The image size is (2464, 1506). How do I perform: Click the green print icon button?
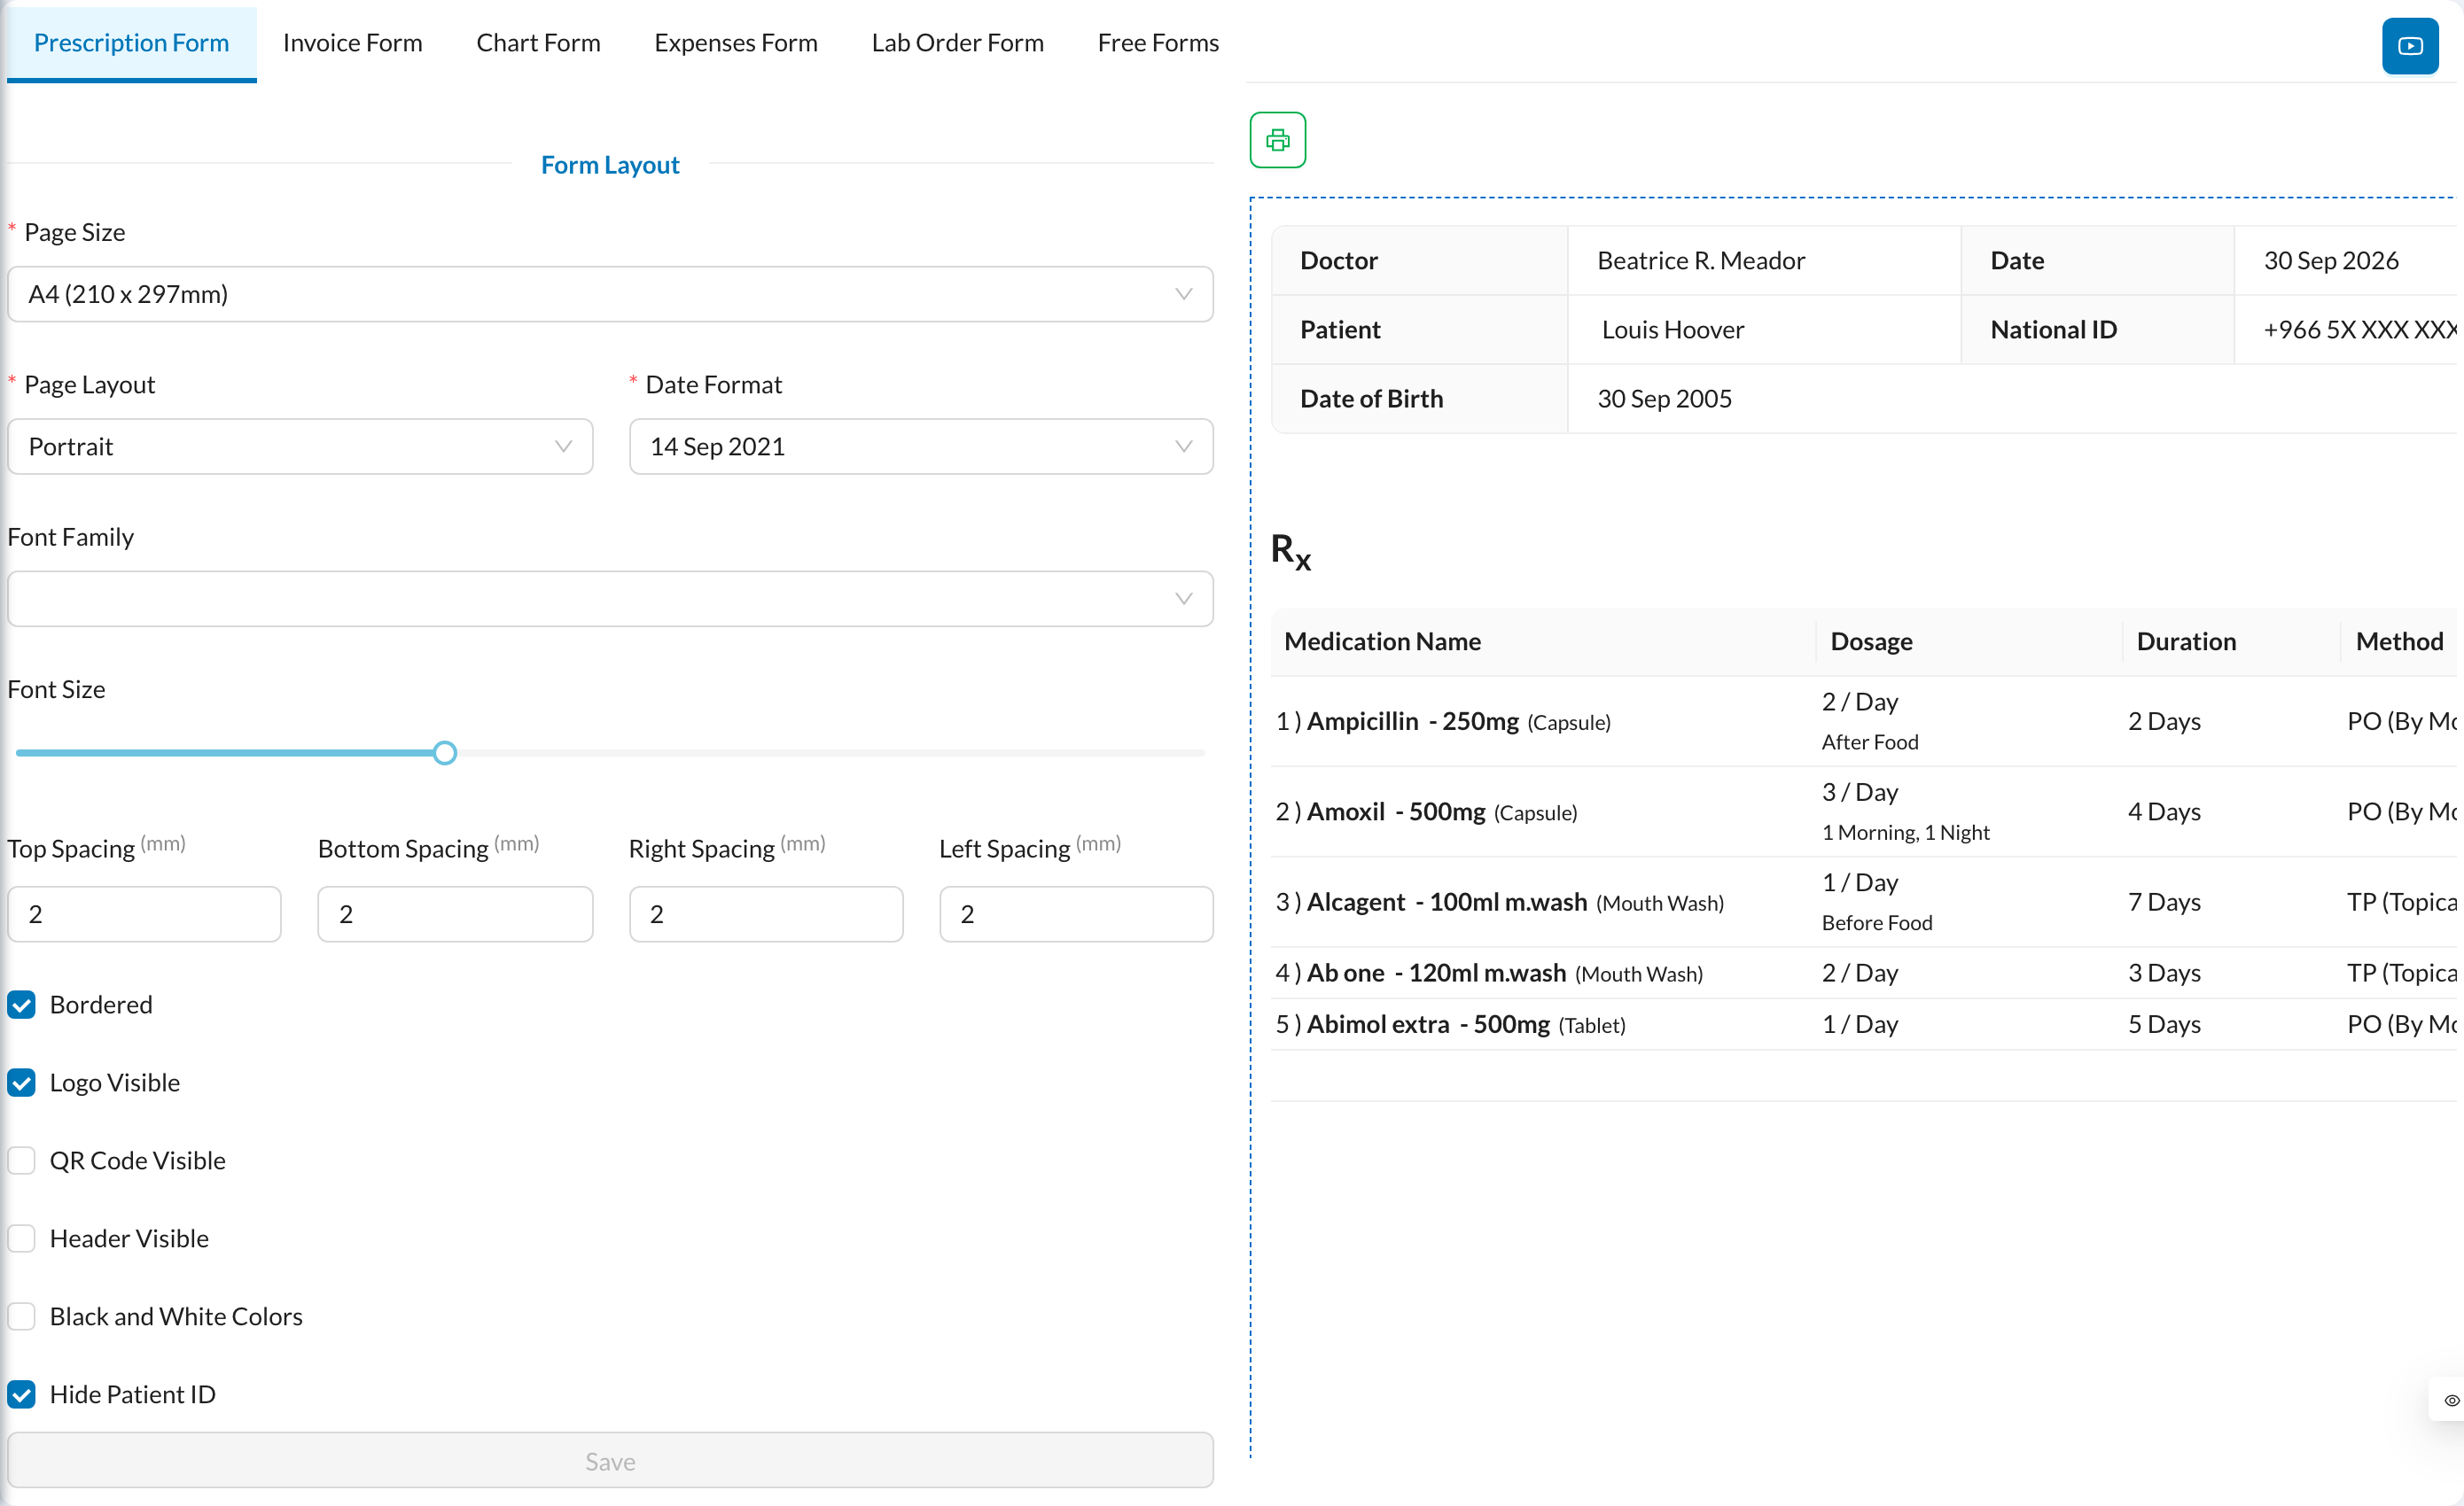(1277, 140)
